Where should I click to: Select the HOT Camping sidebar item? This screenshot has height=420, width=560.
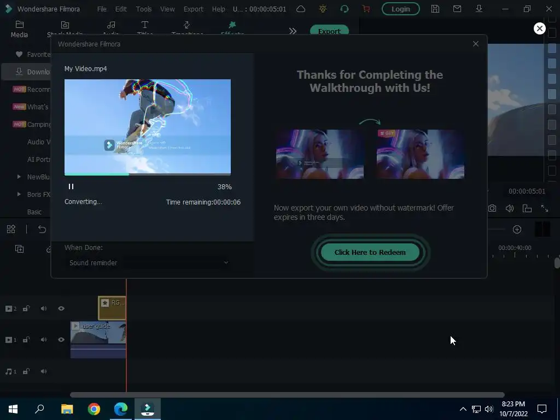click(31, 124)
